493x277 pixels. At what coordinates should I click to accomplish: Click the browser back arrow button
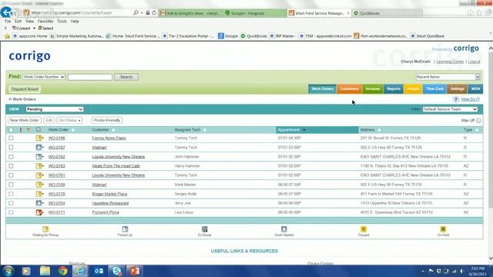coord(5,12)
